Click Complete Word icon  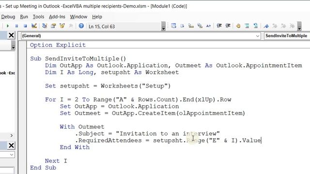point(208,26)
